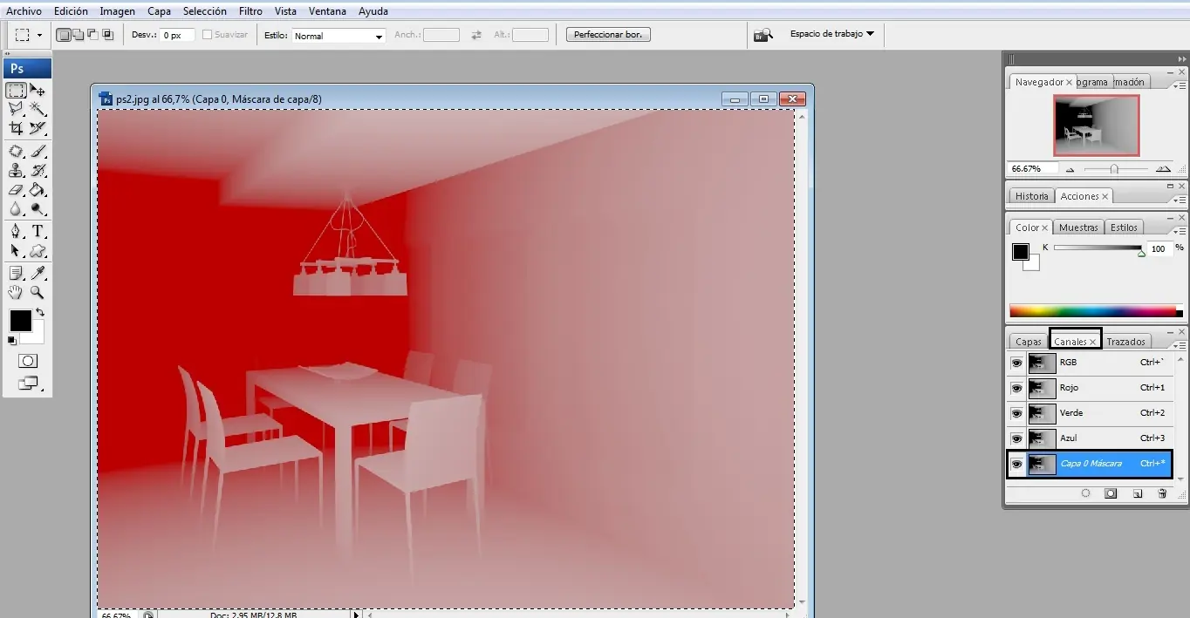1190x618 pixels.
Task: Toggle visibility of Verde channel
Action: (1016, 413)
